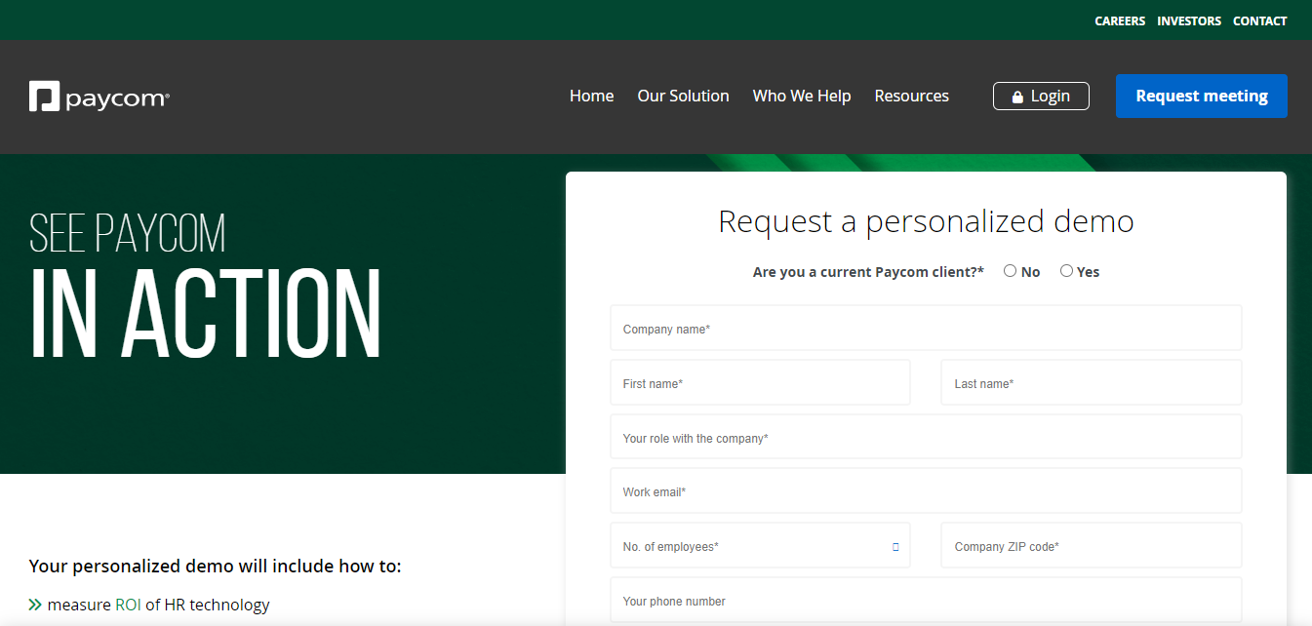
Task: Click the IN ACTION heading text
Action: (205, 314)
